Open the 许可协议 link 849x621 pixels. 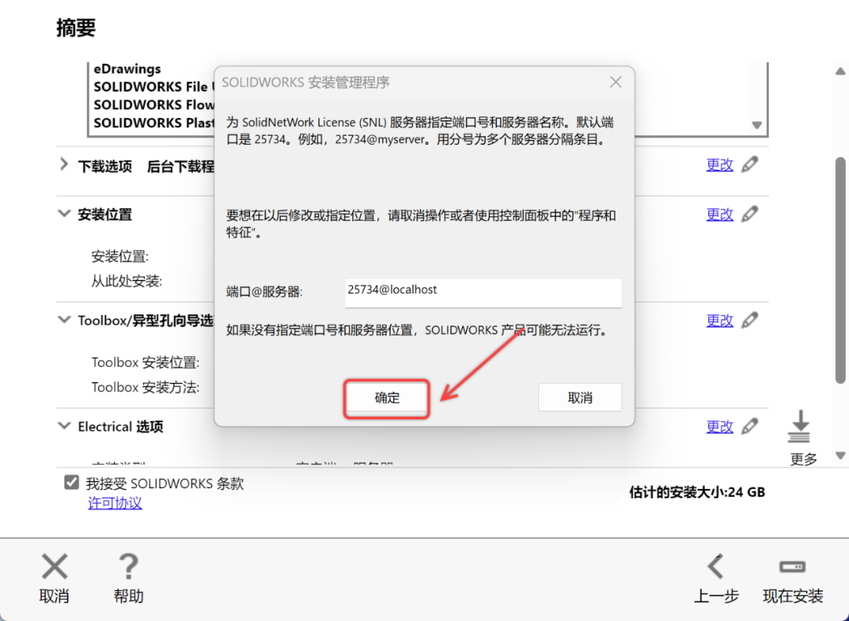pyautogui.click(x=115, y=503)
